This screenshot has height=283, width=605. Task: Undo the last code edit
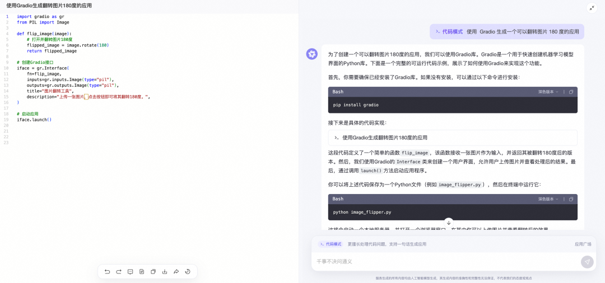[107, 271]
